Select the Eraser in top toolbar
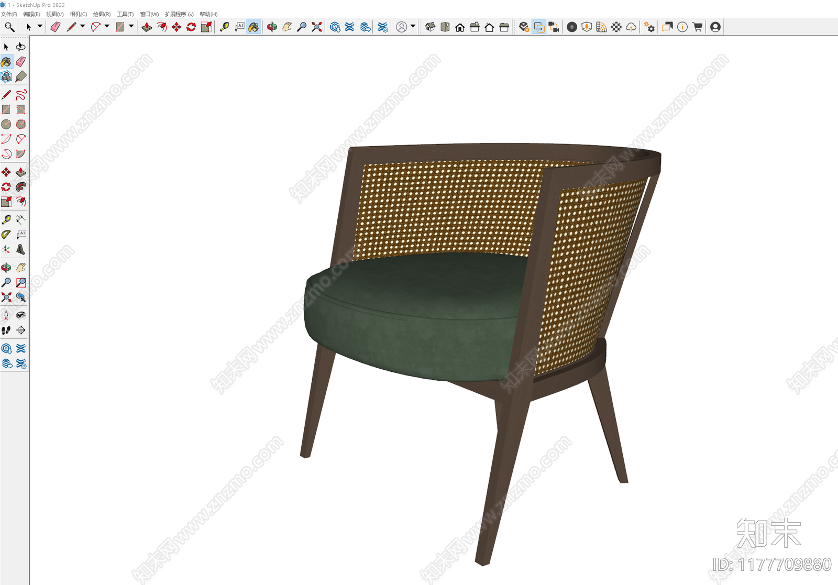This screenshot has width=838, height=585. tap(56, 27)
